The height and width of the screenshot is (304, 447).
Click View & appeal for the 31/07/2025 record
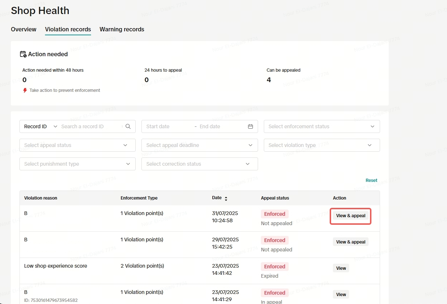(x=351, y=216)
